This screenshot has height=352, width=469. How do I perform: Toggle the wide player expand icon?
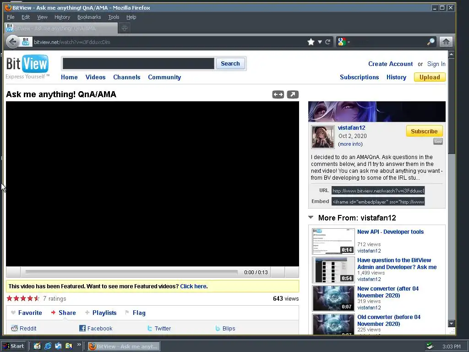point(278,94)
